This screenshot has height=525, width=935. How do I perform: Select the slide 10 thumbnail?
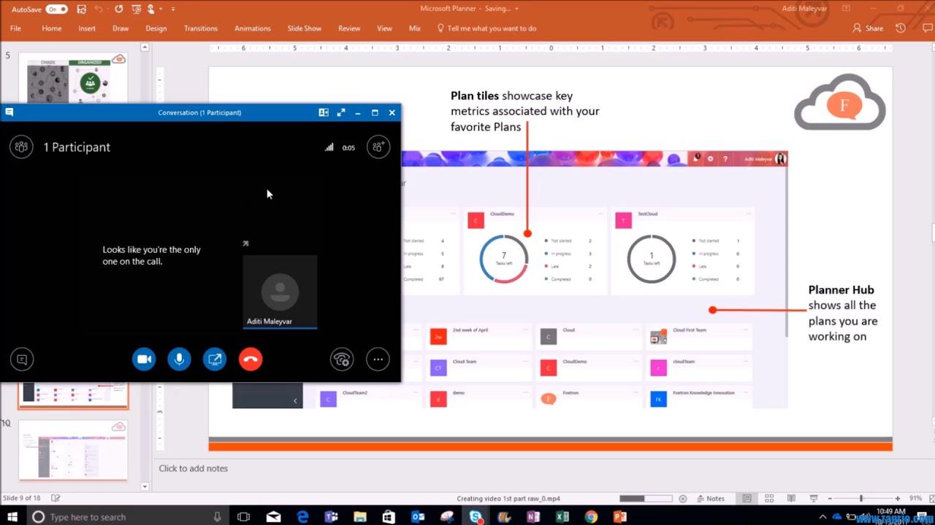(73, 451)
